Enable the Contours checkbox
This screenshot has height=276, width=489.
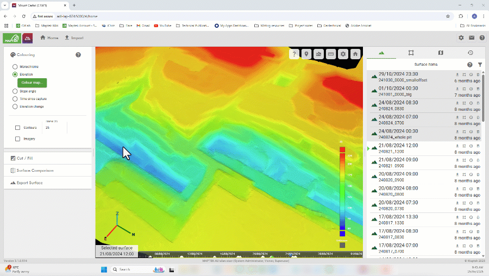click(x=18, y=128)
